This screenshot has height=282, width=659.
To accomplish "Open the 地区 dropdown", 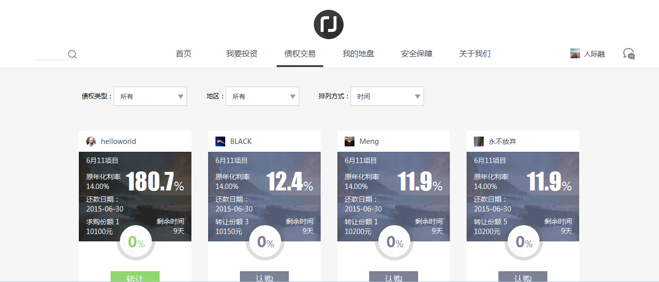I will tap(262, 96).
